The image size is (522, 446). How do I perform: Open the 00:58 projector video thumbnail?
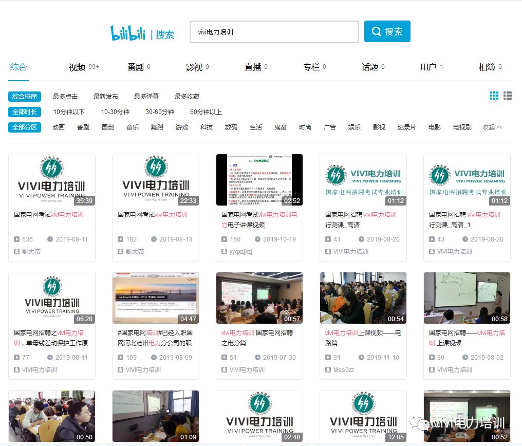point(467,298)
